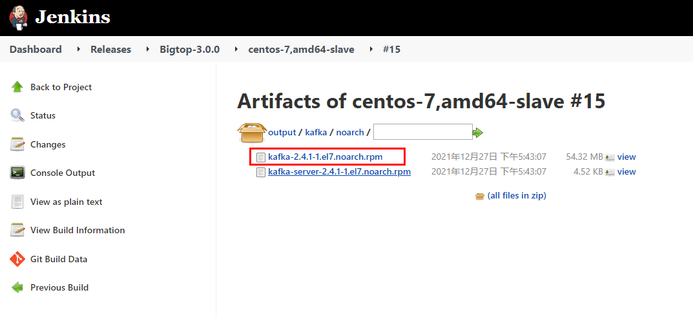Open the centos-7,amd64-slave breadcrumb item
The width and height of the screenshot is (693, 317).
click(x=301, y=50)
